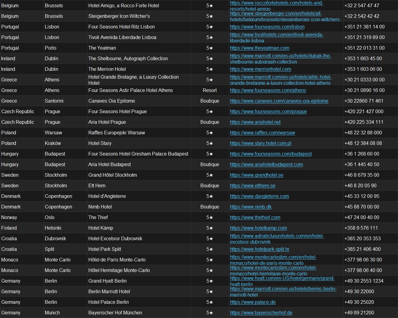Visit the Canaves Oia Epitome website link

coord(279,101)
